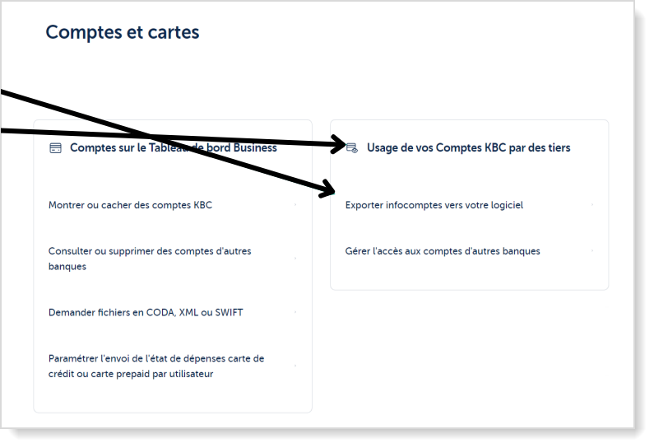This screenshot has height=448, width=654.
Task: Click the Comptes sur le Tableau de bord Business heading
Action: 174,147
